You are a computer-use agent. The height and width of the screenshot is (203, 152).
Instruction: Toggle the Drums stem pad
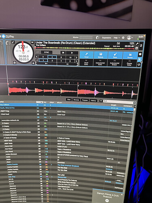coord(130,55)
